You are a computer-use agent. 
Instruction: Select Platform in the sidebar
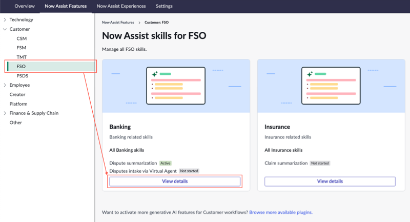18,104
